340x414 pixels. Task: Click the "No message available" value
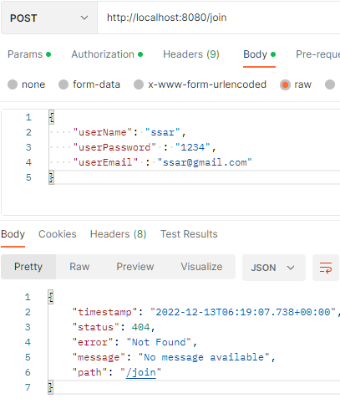point(204,357)
